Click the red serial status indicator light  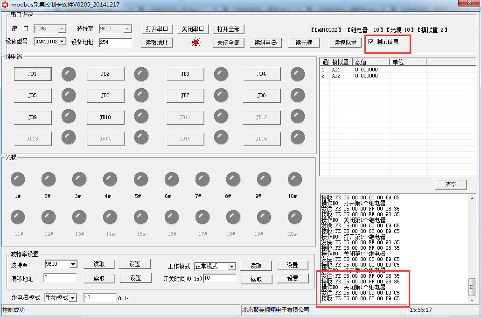click(x=195, y=42)
